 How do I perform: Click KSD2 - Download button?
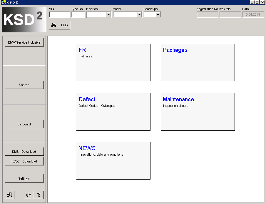click(24, 161)
